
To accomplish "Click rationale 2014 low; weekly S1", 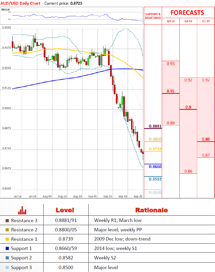I will point(116,248).
